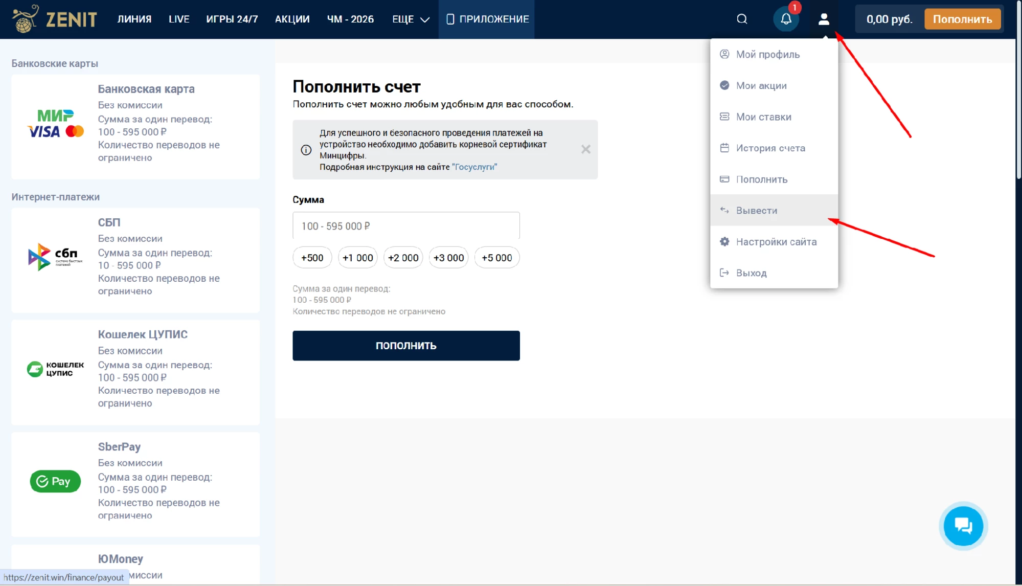Click the orange Пополнить header button

[962, 19]
